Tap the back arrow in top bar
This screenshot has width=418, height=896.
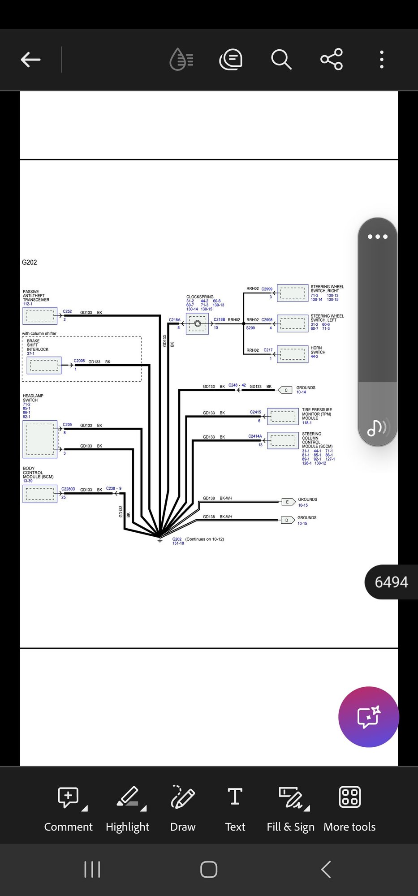[30, 60]
